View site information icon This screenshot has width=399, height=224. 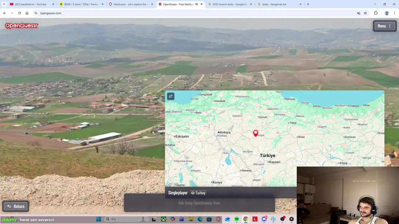(36, 13)
